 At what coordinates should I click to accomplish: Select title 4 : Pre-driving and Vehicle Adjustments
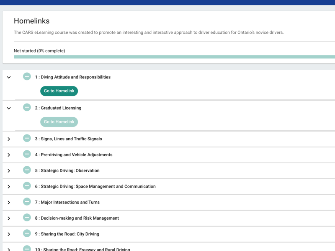coord(74,155)
